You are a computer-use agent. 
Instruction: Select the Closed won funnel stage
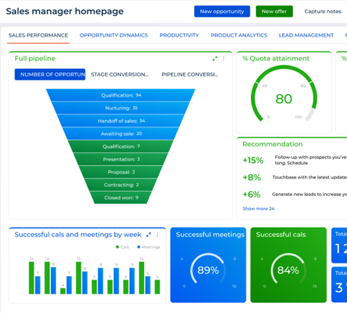121,198
